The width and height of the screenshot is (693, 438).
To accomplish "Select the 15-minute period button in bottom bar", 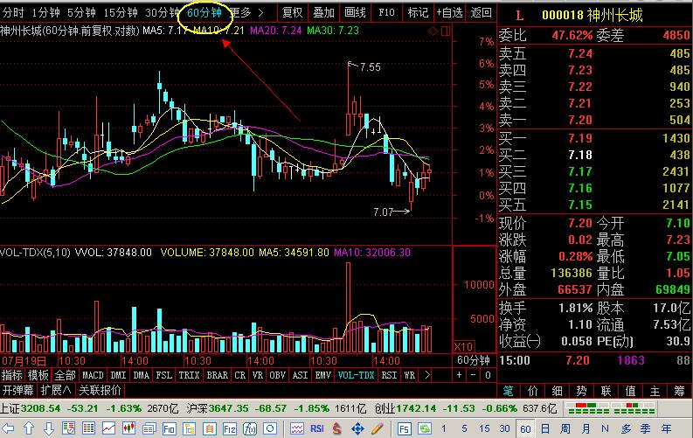I will click(x=484, y=428).
